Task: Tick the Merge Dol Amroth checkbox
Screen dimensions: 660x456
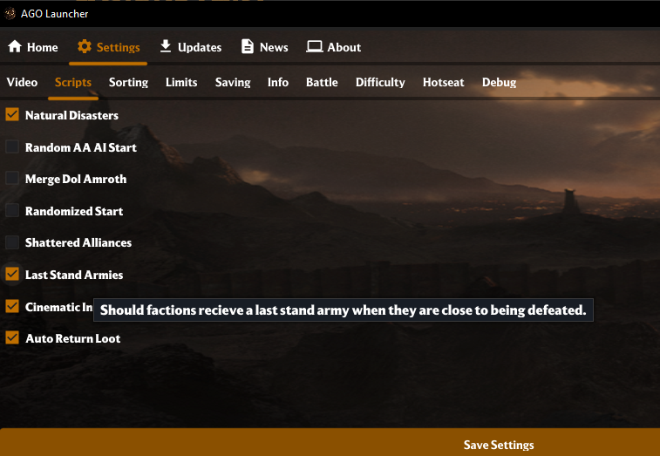Action: coord(12,178)
